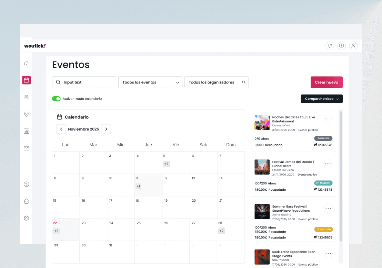382x268 pixels.
Task: Open the dollar coin sidebar icon
Action: point(26,184)
